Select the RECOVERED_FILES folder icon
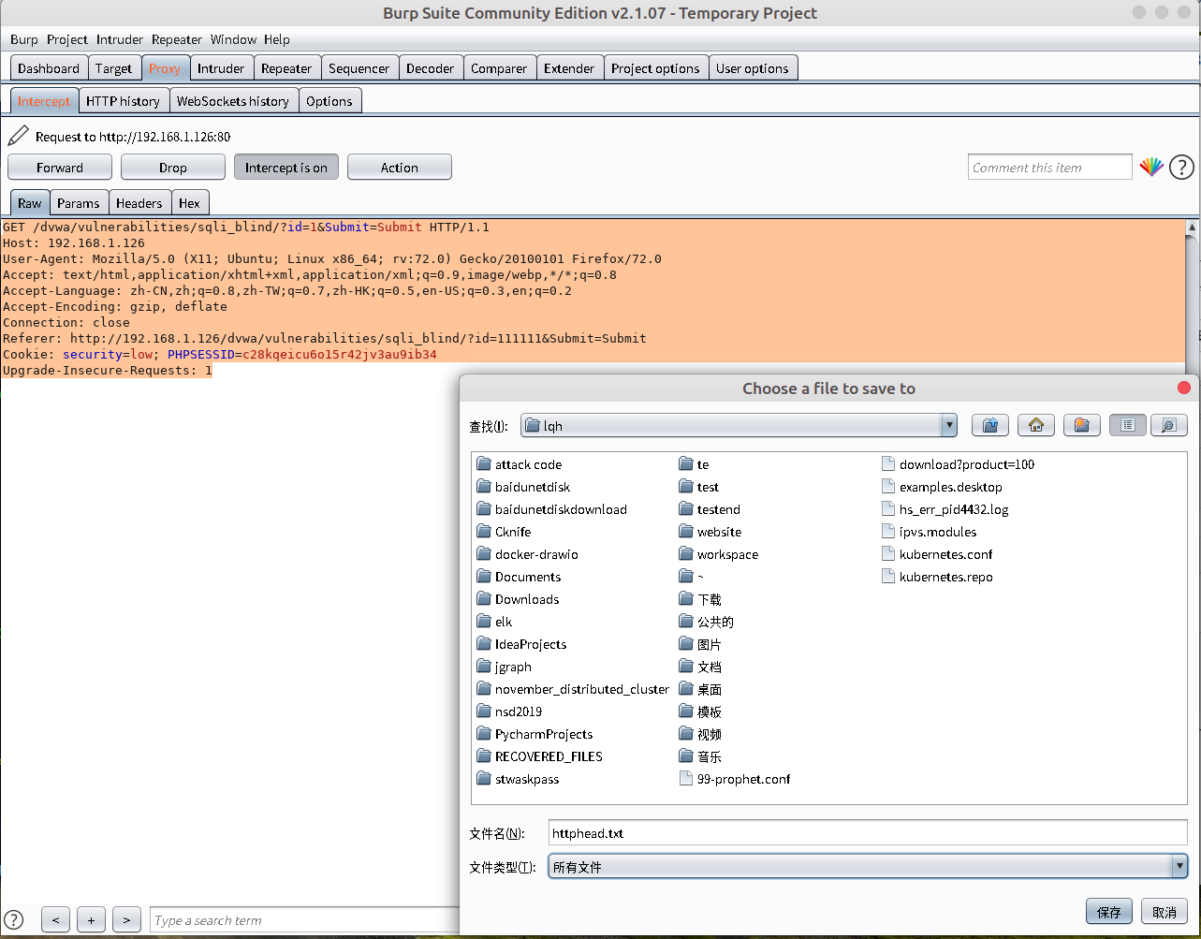This screenshot has height=939, width=1201. (x=484, y=756)
